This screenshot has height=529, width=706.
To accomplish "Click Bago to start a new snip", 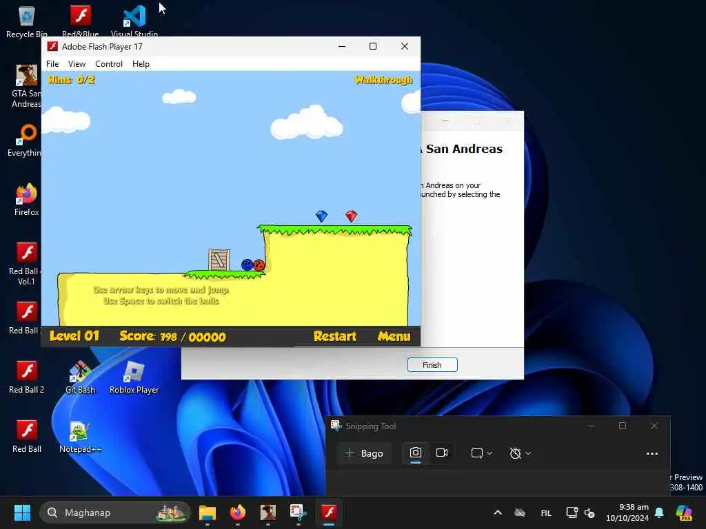I will pos(364,453).
